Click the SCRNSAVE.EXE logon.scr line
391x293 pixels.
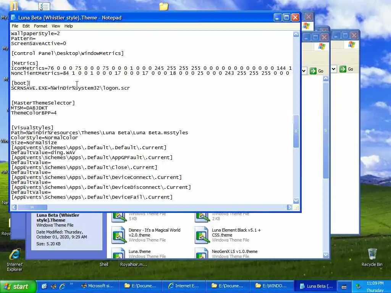(70, 88)
